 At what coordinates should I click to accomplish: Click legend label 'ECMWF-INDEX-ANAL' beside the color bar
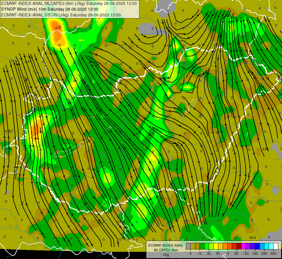point(166,245)
